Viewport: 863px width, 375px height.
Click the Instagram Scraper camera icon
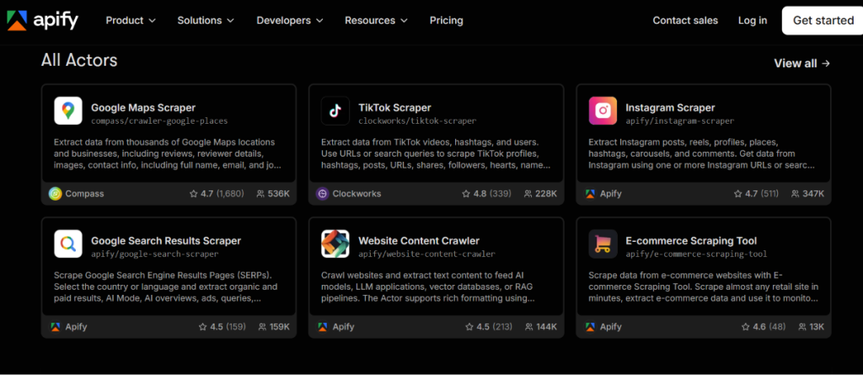coord(603,110)
